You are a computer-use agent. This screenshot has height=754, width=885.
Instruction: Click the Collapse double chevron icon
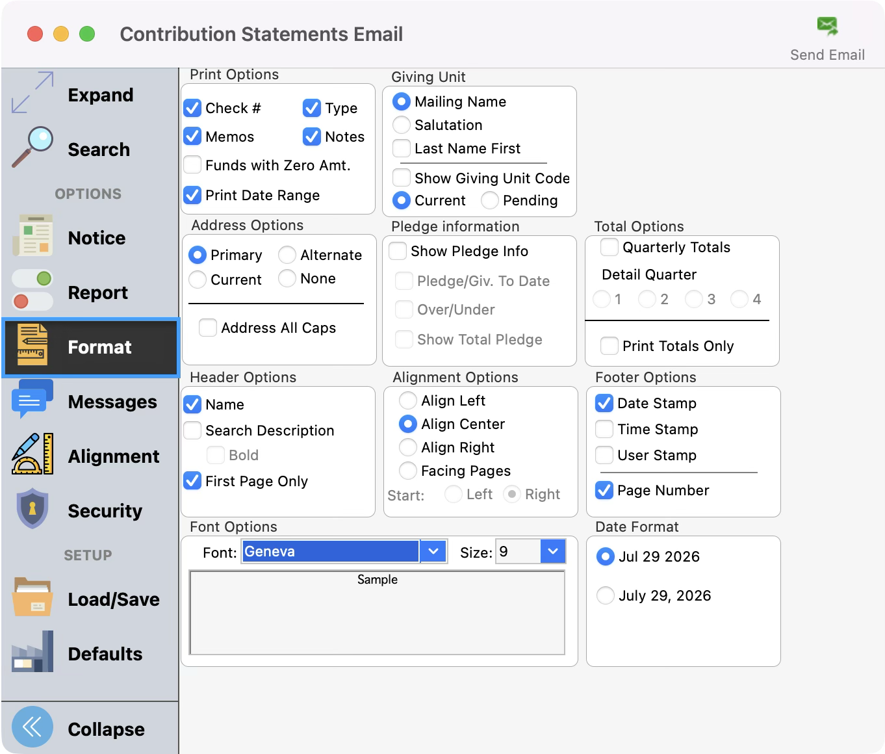[32, 727]
